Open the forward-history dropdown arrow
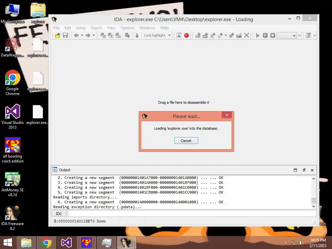332x249 pixels. 93,35
